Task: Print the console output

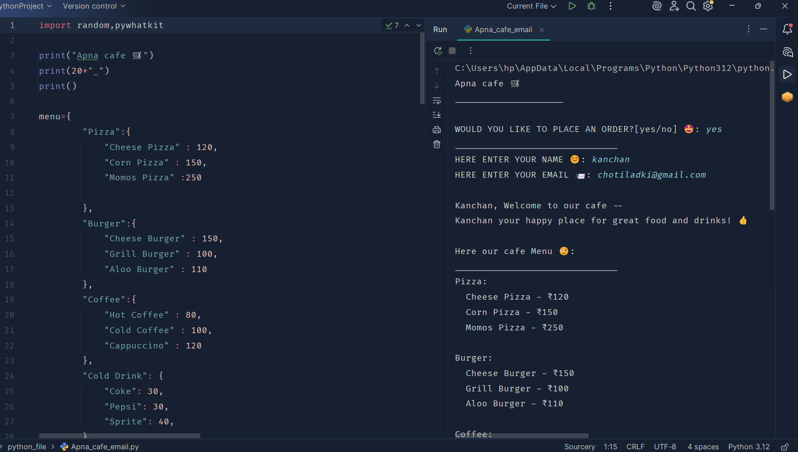Action: click(437, 130)
